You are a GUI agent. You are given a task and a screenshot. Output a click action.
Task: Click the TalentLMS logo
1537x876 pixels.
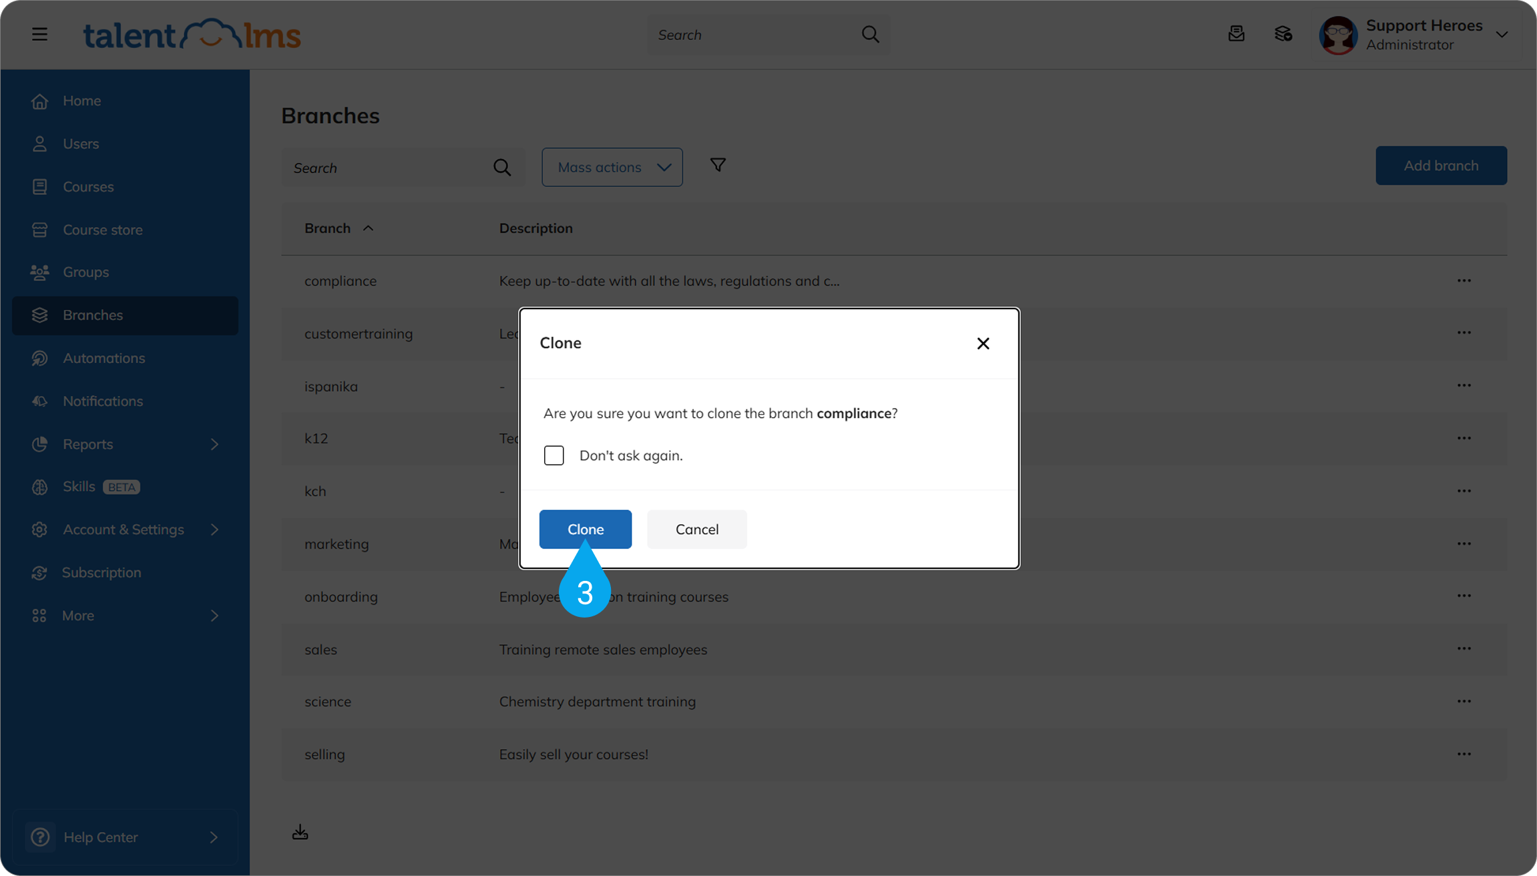click(x=192, y=34)
